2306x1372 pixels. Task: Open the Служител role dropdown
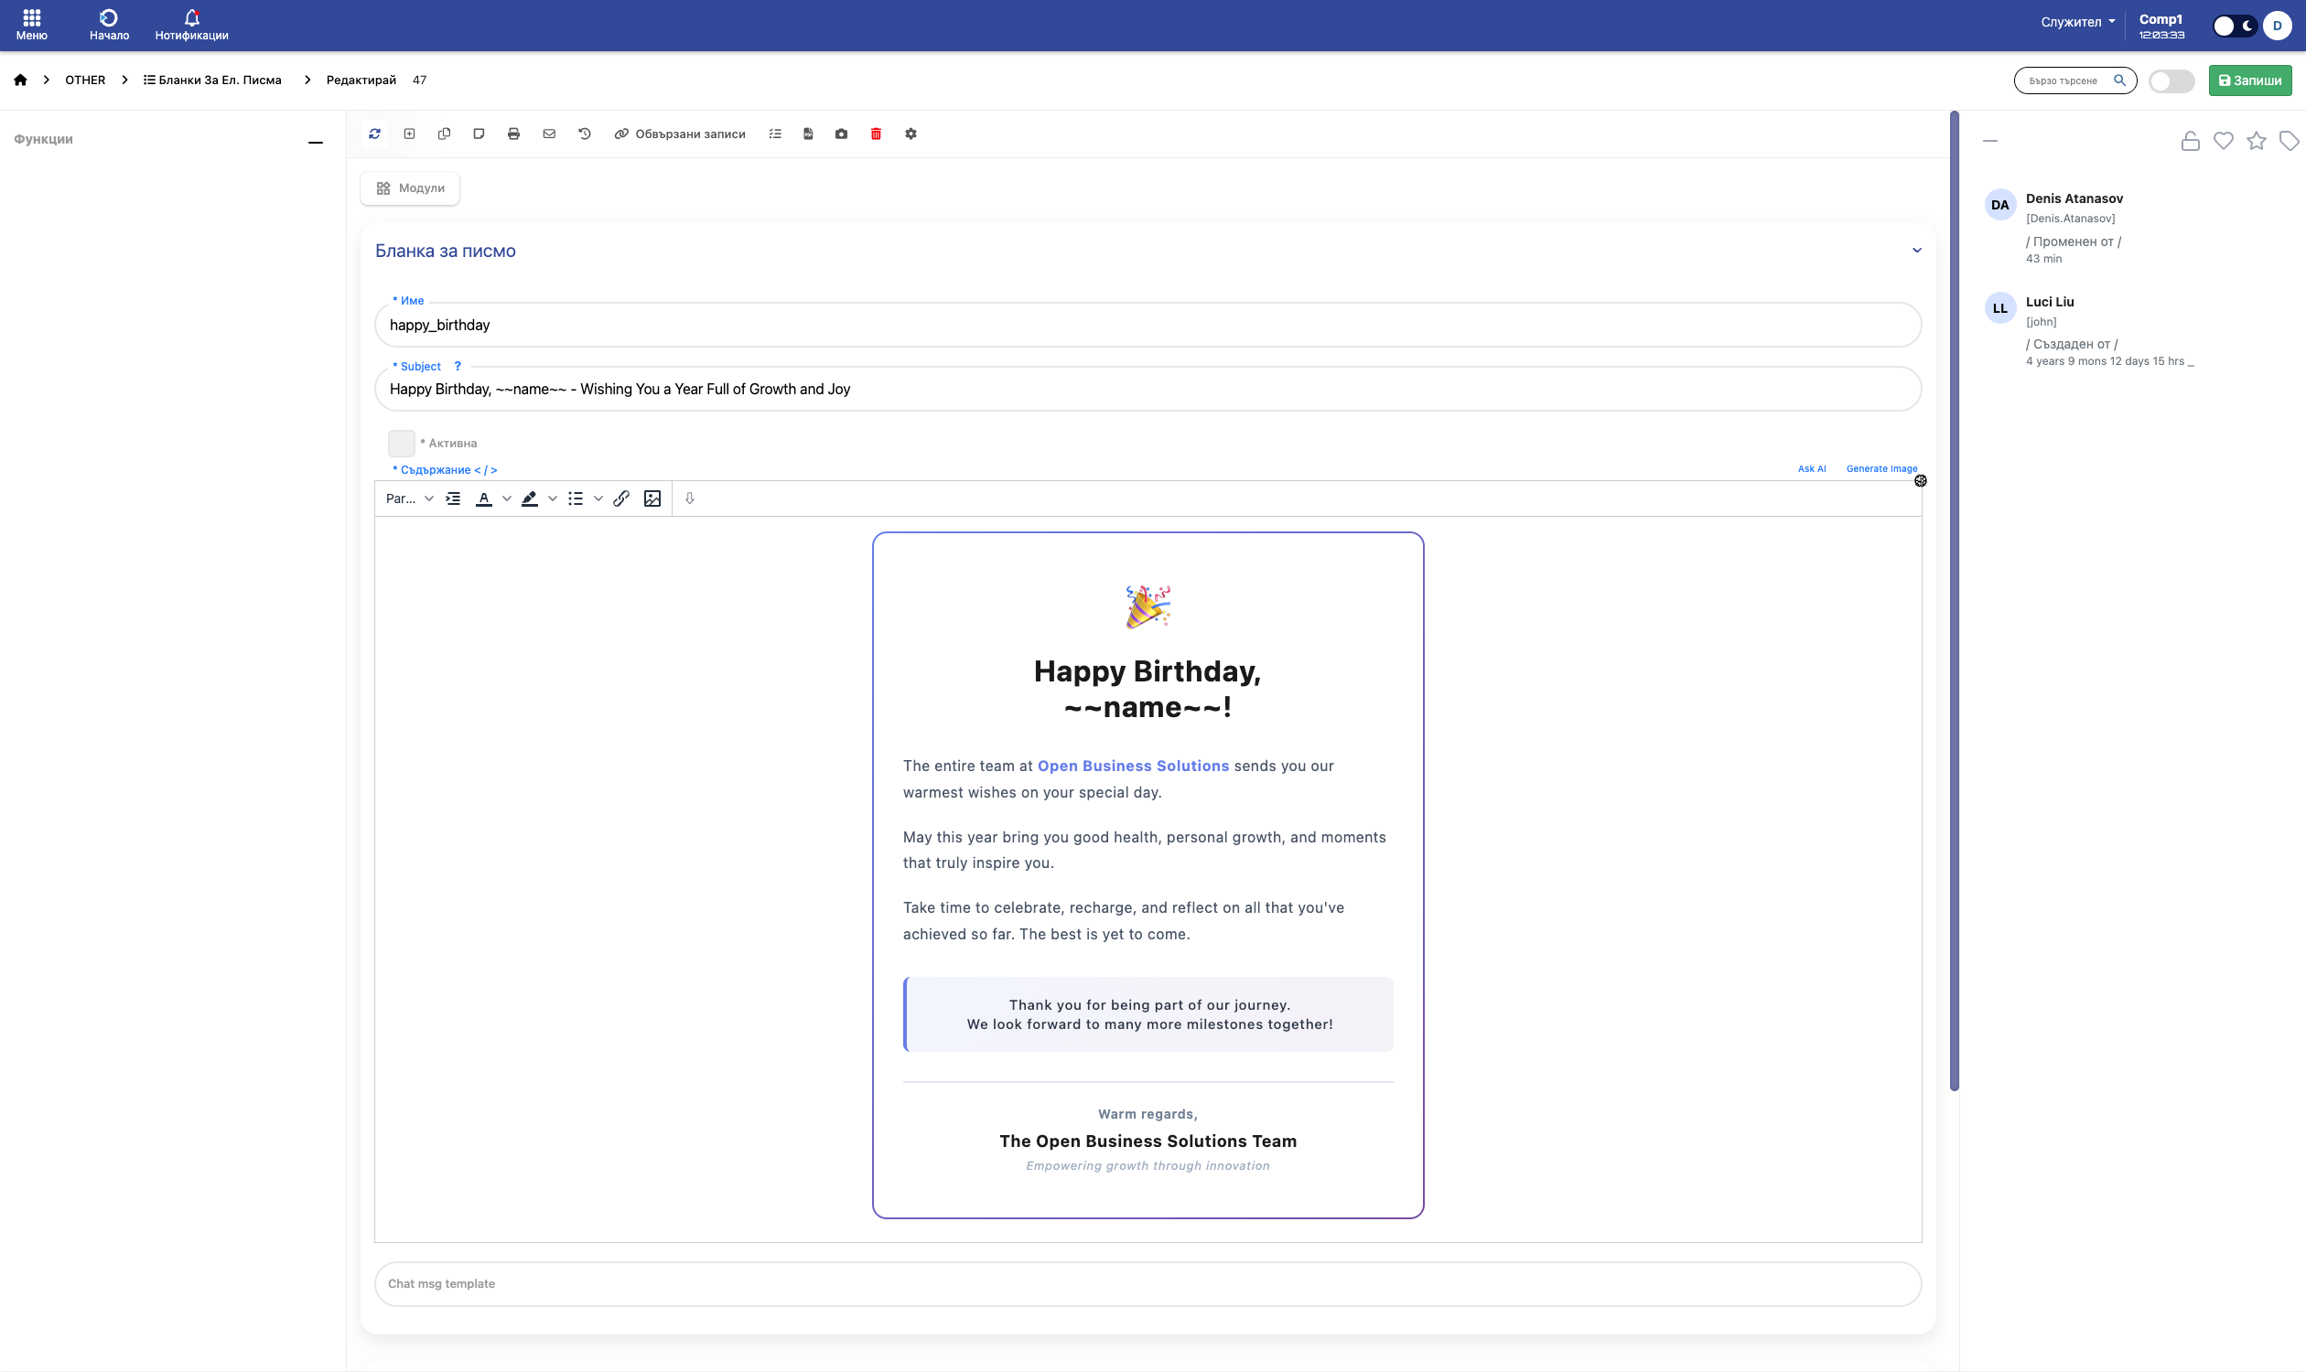pyautogui.click(x=2077, y=22)
